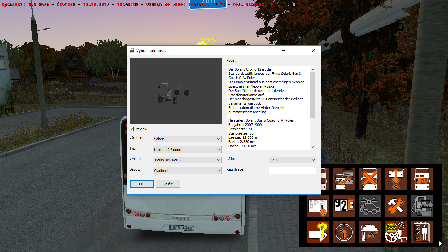
Task: Expand the Číslo dropdown showing 1275
Action: pyautogui.click(x=292, y=160)
